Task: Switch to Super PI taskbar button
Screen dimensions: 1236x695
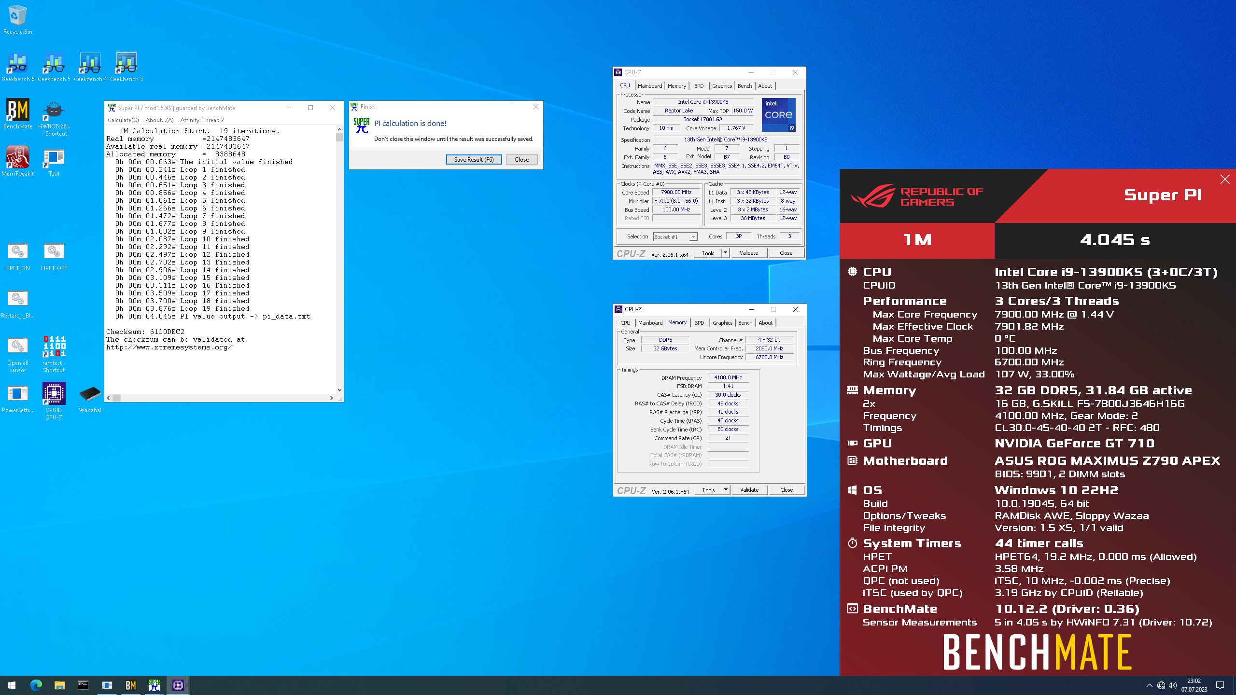Action: click(154, 685)
